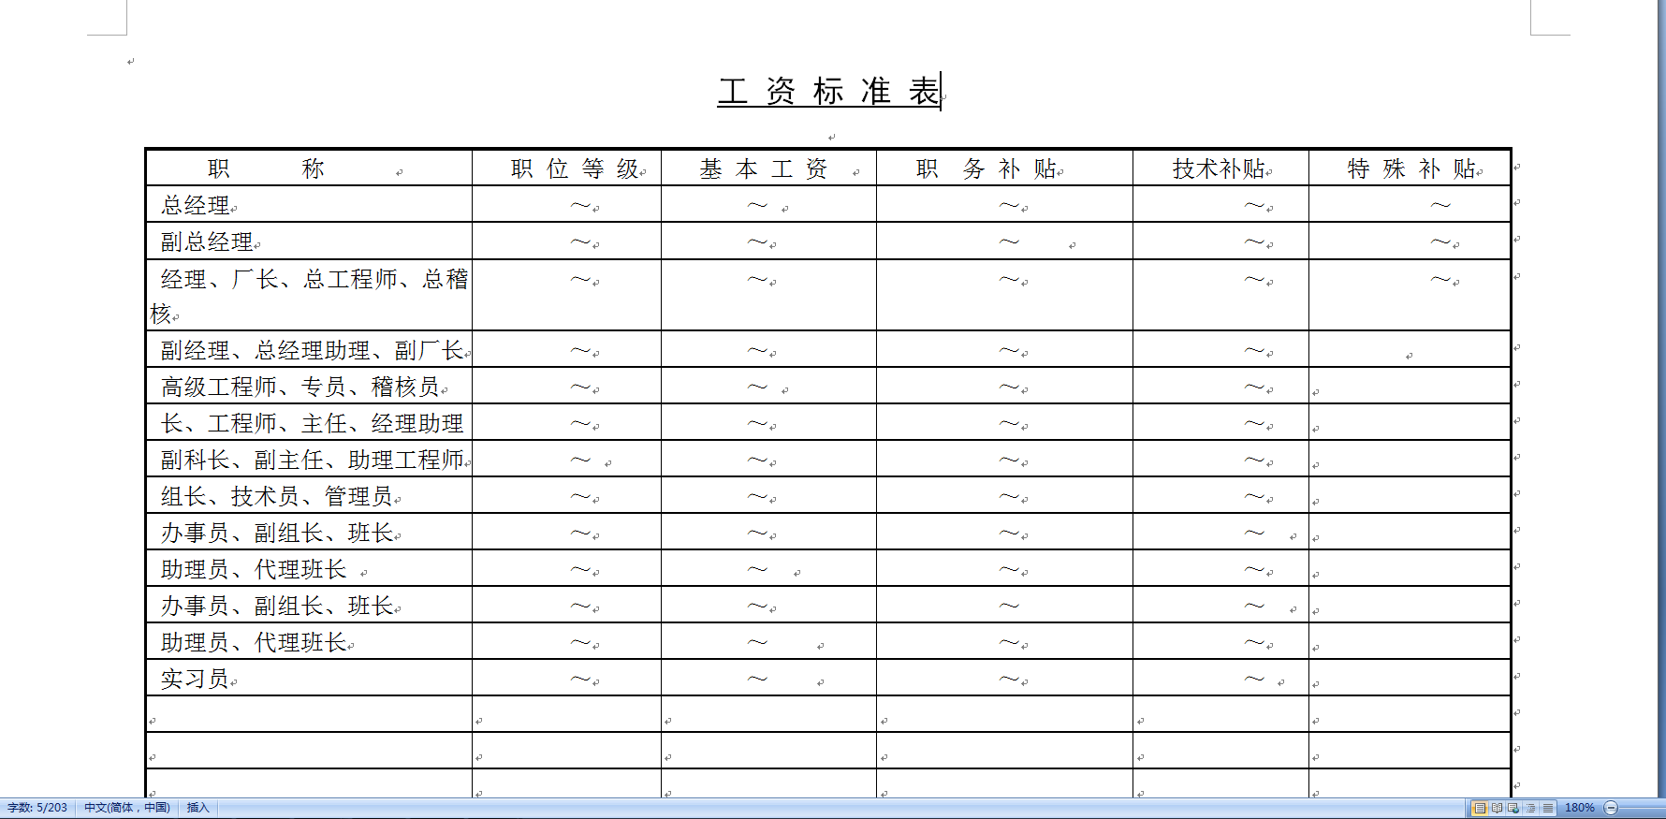Click the 职务补贴 header cell
Viewport: 1666px width, 819px height.
(1004, 168)
